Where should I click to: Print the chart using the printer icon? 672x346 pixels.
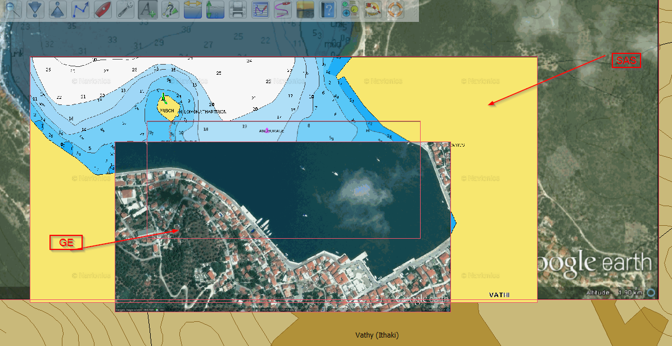pyautogui.click(x=238, y=10)
